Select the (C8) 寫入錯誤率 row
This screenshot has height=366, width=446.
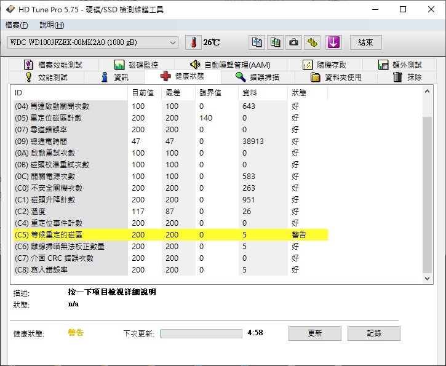[x=170, y=269]
